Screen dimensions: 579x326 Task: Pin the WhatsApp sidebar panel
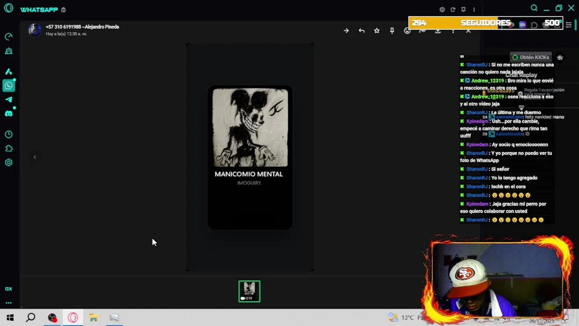click(x=463, y=10)
